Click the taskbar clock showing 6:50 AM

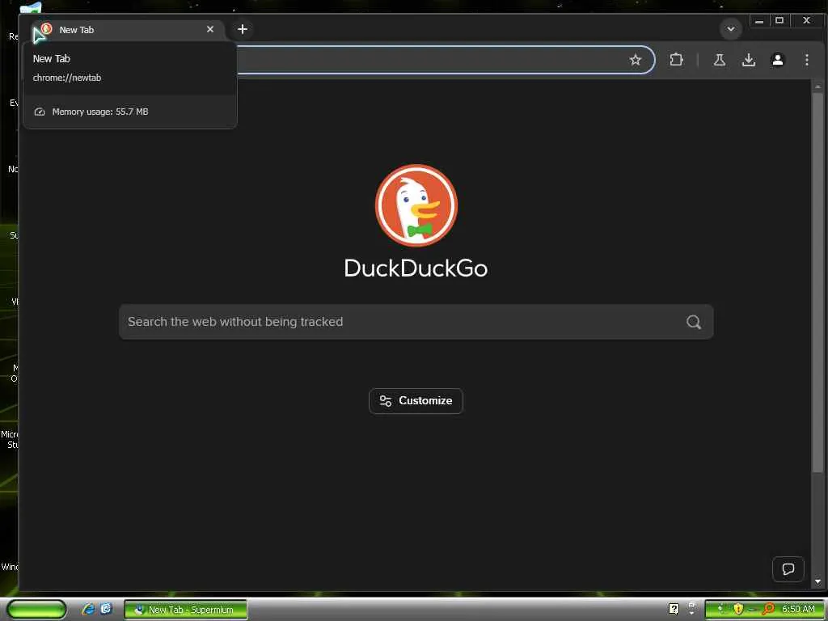coord(798,609)
